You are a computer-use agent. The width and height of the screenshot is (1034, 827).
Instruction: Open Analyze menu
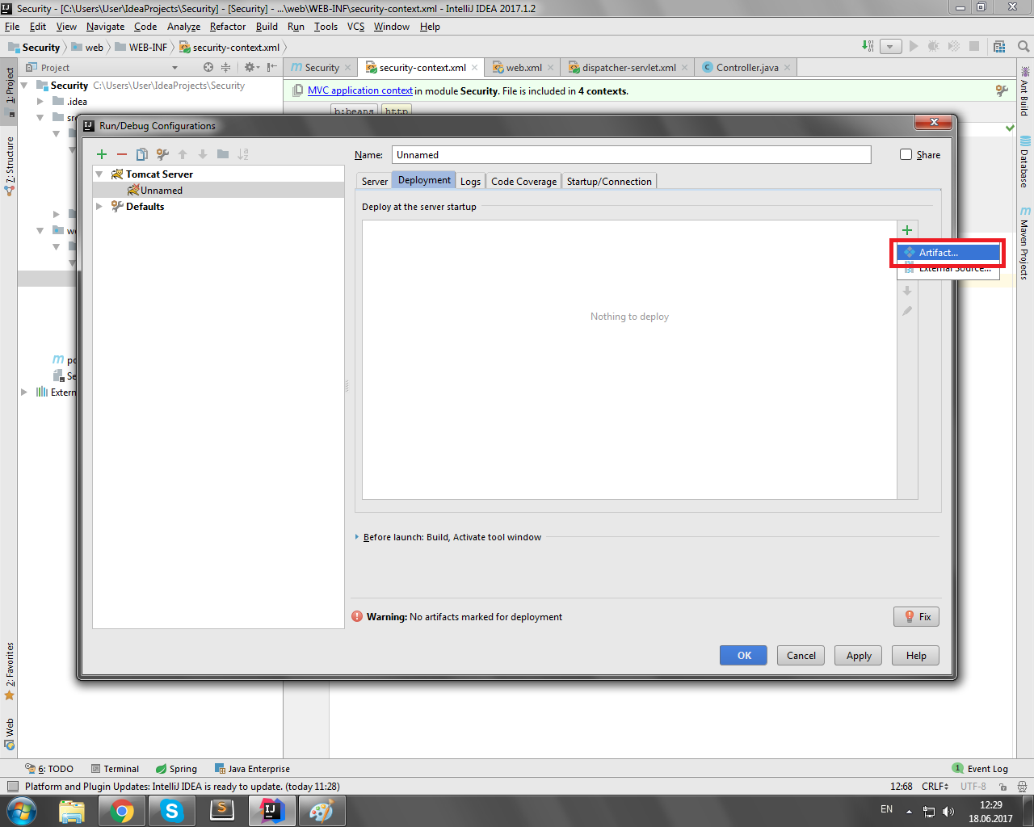(183, 27)
